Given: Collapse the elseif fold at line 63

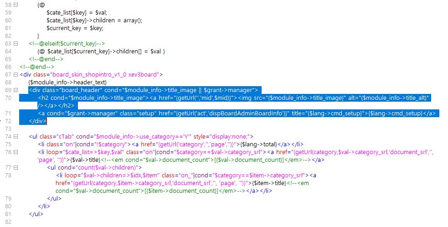Looking at the screenshot, I should tap(15, 43).
